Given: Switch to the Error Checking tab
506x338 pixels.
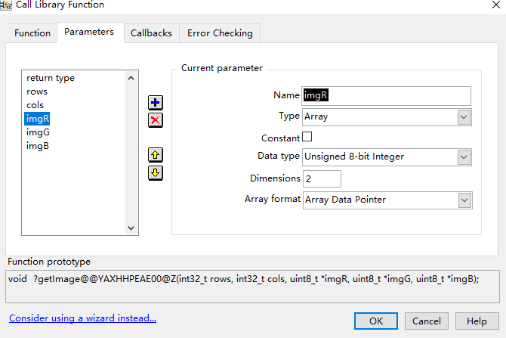Looking at the screenshot, I should 220,33.
